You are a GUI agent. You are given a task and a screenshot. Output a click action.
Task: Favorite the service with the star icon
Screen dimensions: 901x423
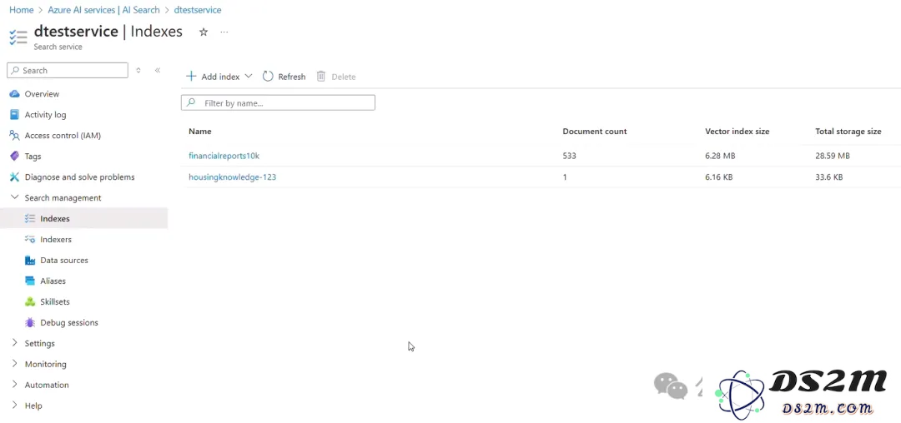point(204,32)
